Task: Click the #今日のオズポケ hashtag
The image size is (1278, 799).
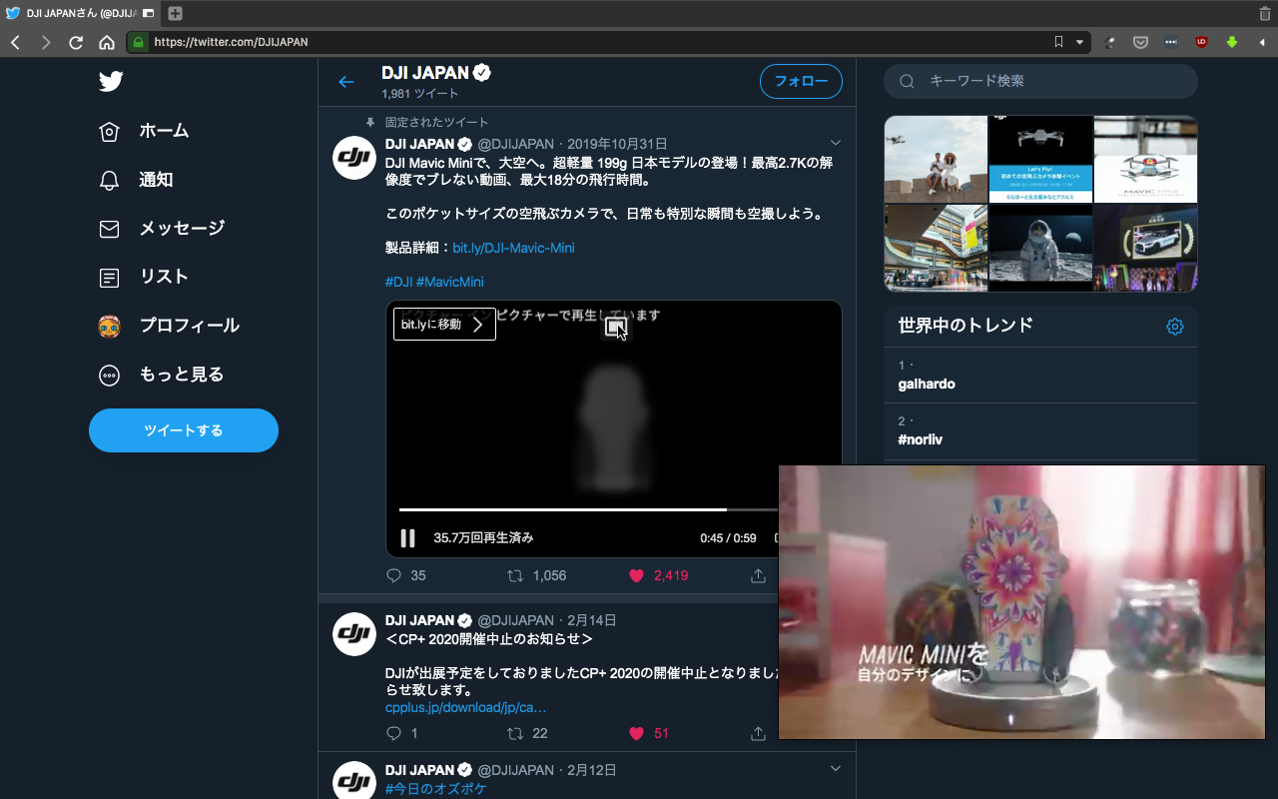Action: point(436,789)
